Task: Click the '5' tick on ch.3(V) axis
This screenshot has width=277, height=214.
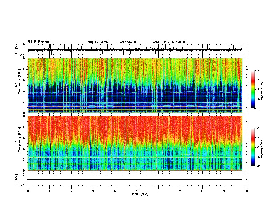Action: click(24, 174)
